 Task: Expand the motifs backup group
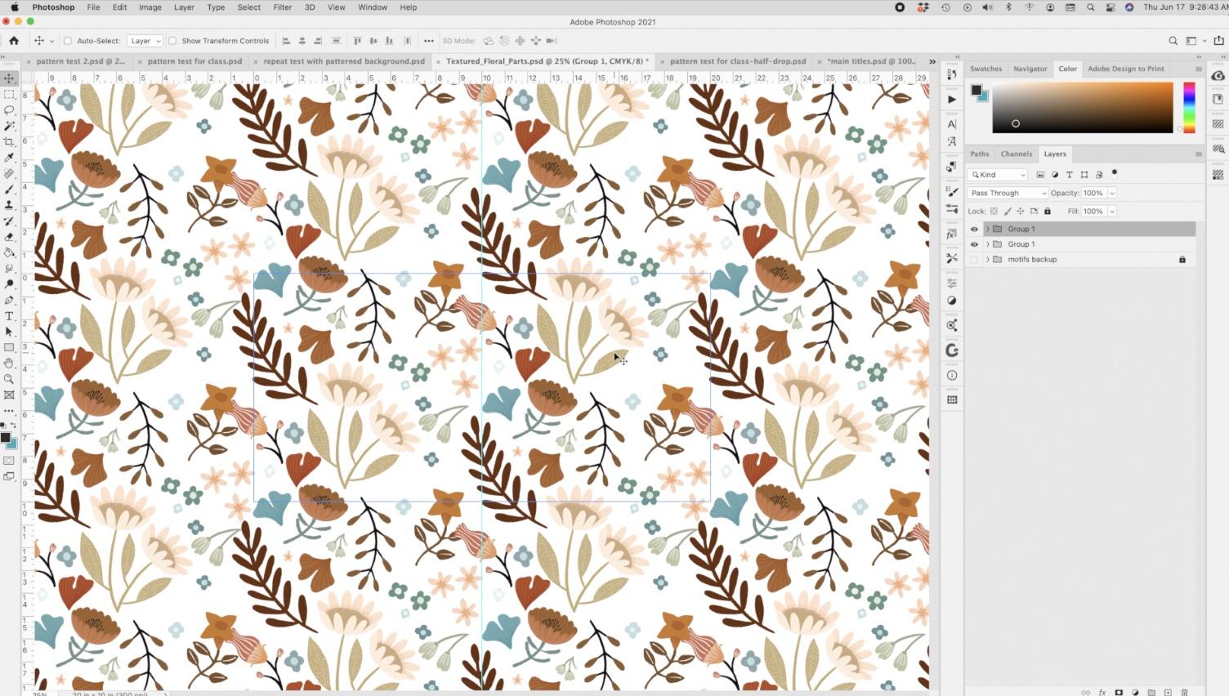tap(988, 260)
